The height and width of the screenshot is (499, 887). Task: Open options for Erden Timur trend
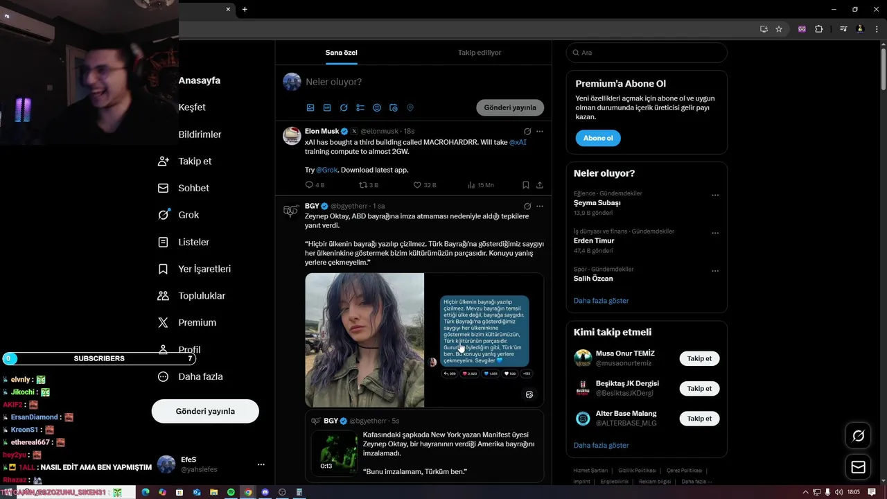715,233
